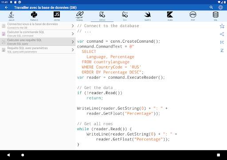Select the PHP language tab
The height and width of the screenshot is (160, 227).
[193, 16]
